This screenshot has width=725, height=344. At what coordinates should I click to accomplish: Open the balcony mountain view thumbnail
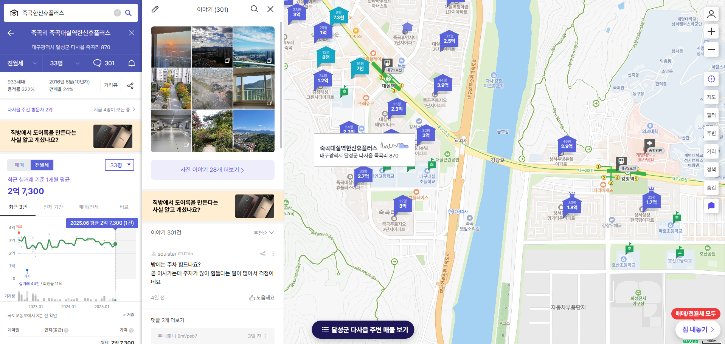[254, 89]
